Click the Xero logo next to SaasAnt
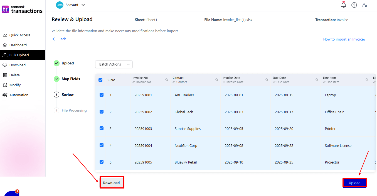 [x=59, y=5]
